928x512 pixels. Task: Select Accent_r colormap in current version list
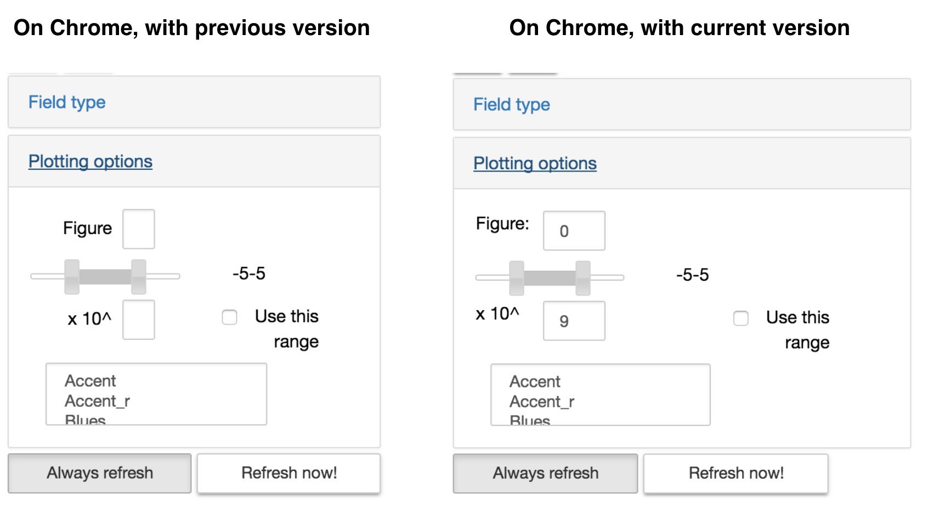(542, 402)
